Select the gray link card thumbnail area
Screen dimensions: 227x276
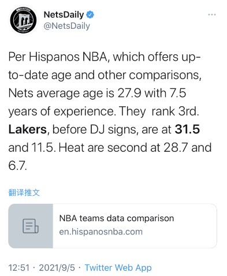[x=31, y=226]
